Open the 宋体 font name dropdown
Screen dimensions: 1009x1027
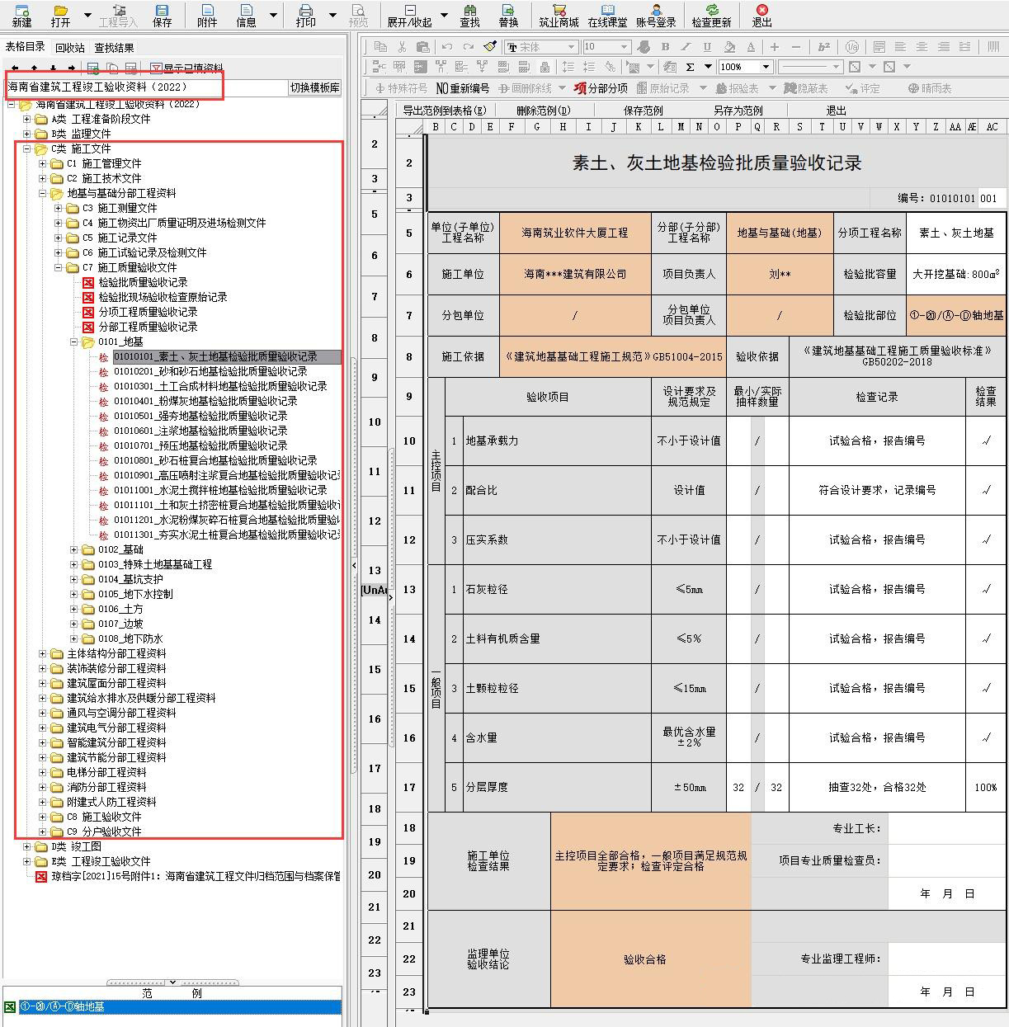click(x=570, y=47)
